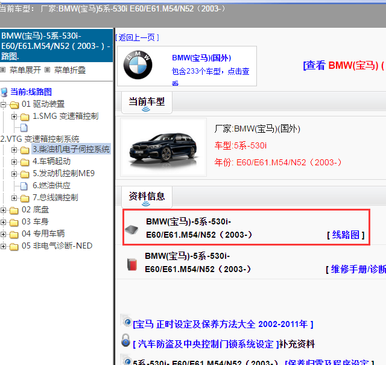Click the 菜单展开 list icon
The height and width of the screenshot is (365, 386).
click(x=3, y=70)
